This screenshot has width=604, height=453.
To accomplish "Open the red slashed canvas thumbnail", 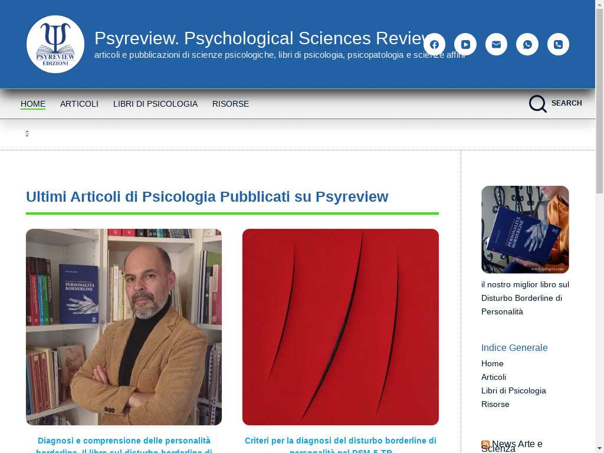I will 340,327.
